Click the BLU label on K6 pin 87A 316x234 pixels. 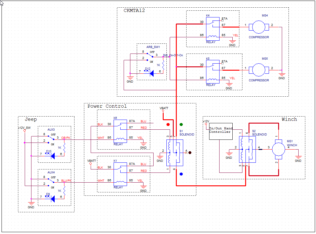pyautogui.click(x=143, y=121)
